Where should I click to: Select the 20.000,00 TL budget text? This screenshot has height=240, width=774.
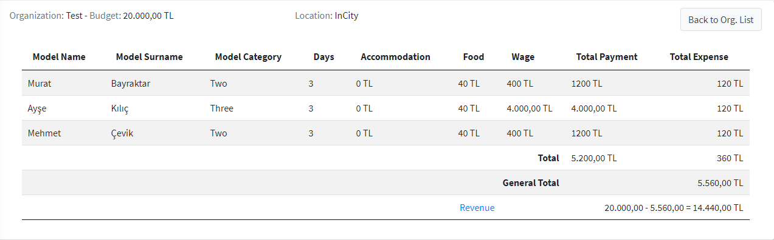tap(148, 16)
